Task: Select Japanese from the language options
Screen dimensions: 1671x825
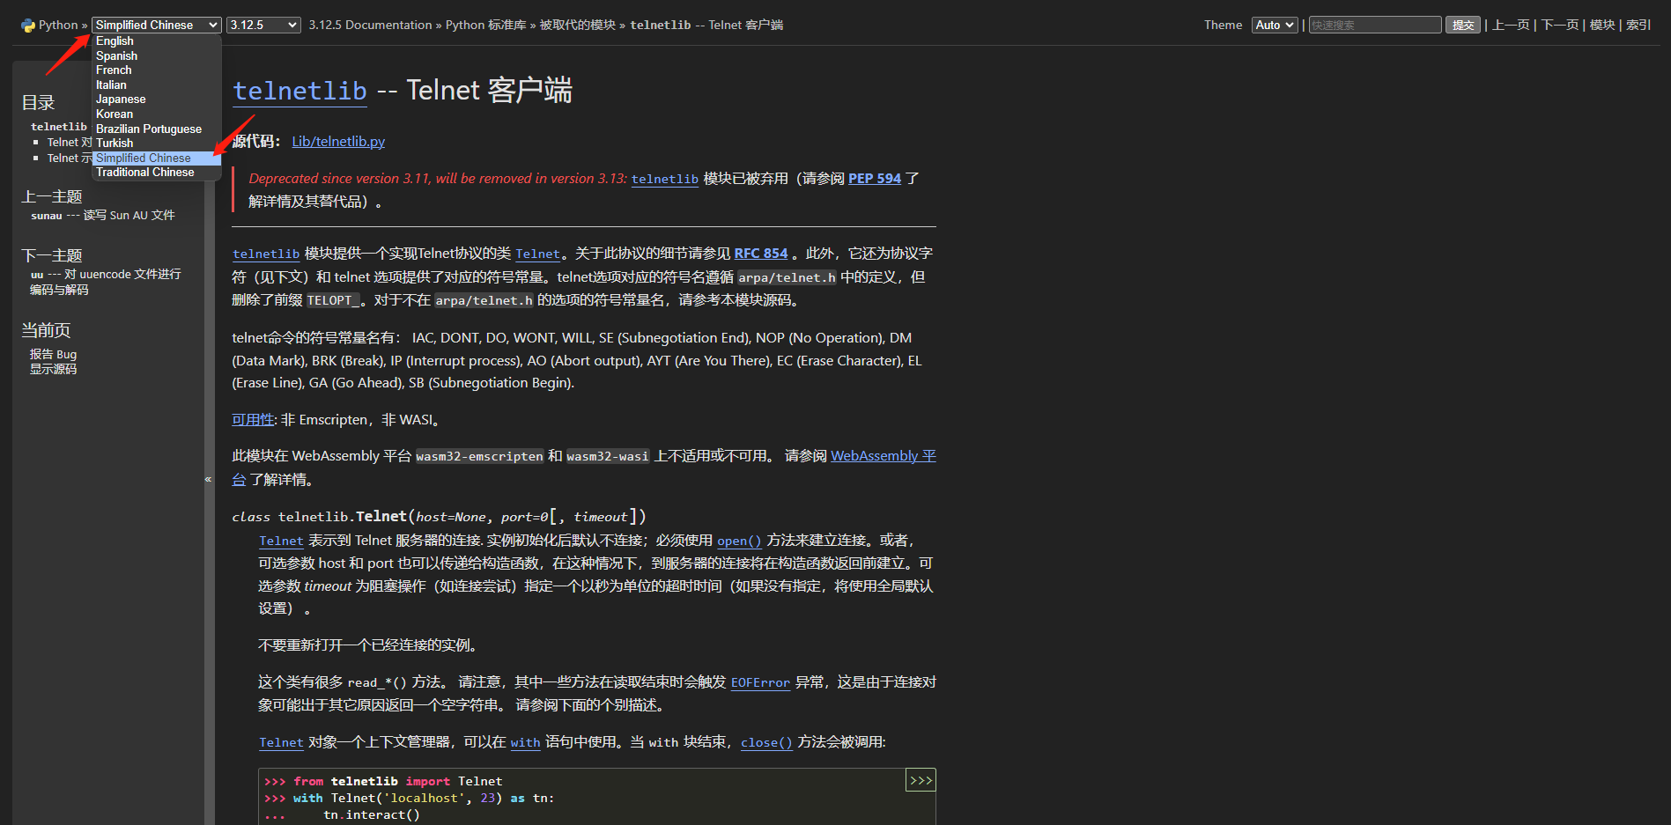Action: 120,99
